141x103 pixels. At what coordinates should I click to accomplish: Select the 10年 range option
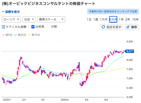click(x=135, y=19)
